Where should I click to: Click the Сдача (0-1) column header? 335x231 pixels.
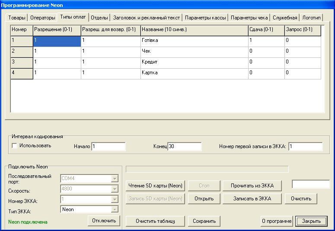coord(266,31)
